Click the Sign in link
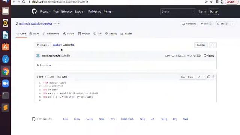Viewport: 240px width, 135px height. pyautogui.click(x=202, y=12)
